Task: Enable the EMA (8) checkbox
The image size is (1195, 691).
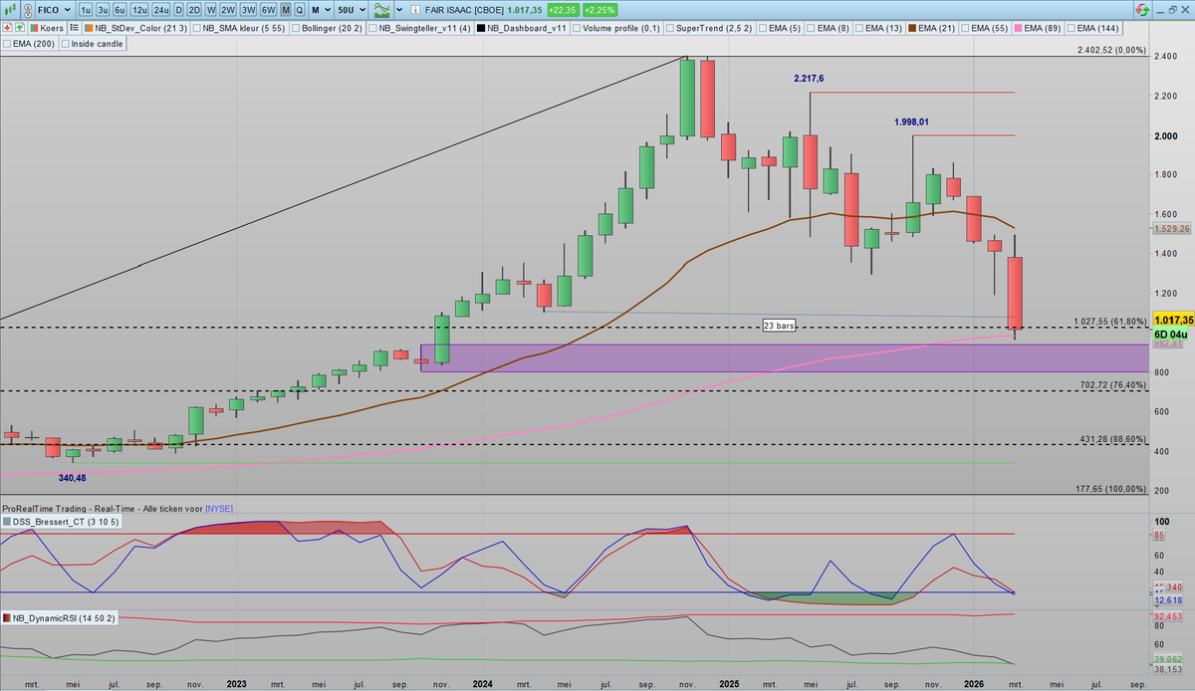Action: pos(812,28)
